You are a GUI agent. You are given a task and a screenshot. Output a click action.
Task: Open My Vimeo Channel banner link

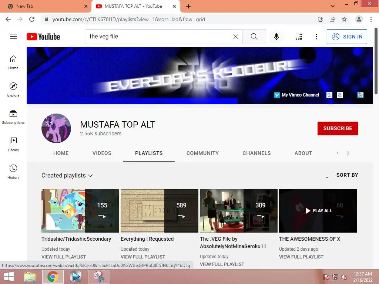pyautogui.click(x=296, y=95)
